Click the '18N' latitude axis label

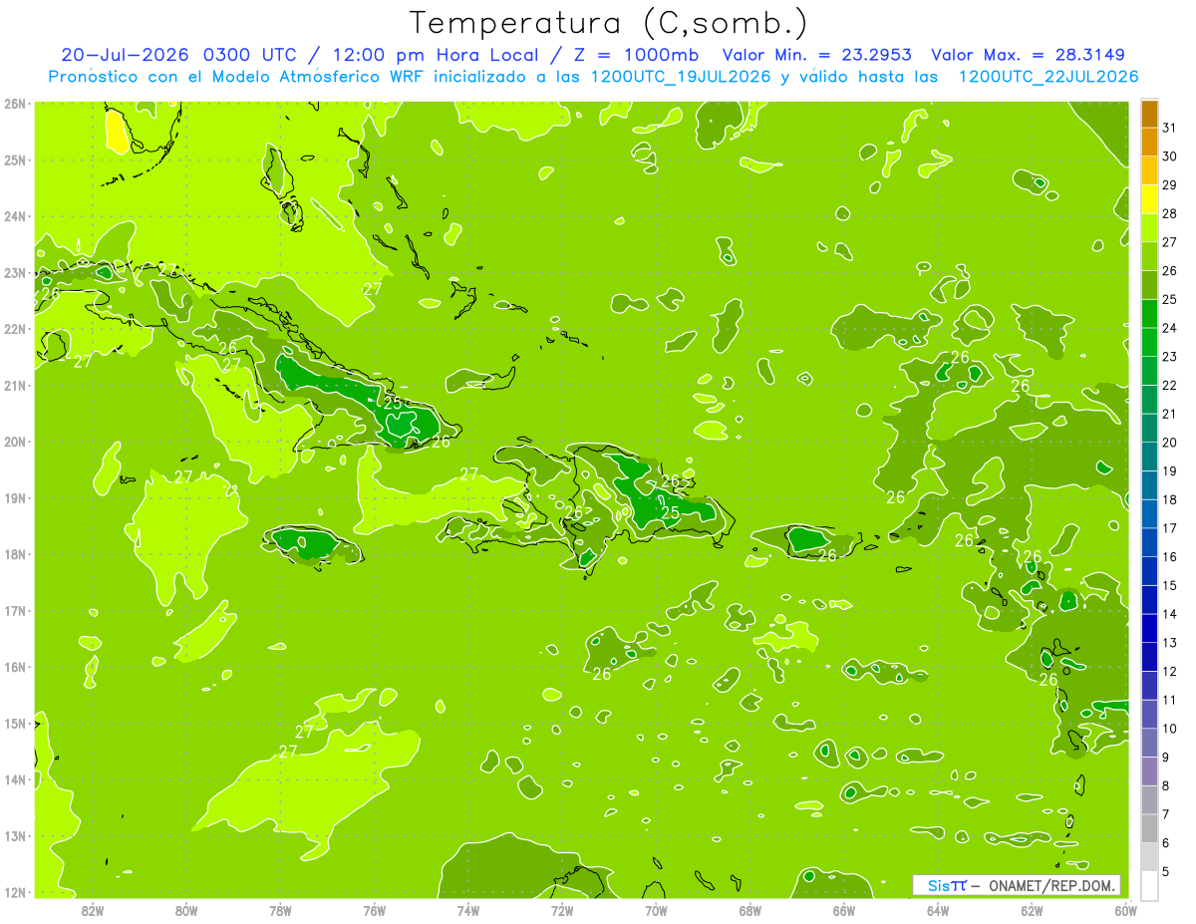pos(15,554)
